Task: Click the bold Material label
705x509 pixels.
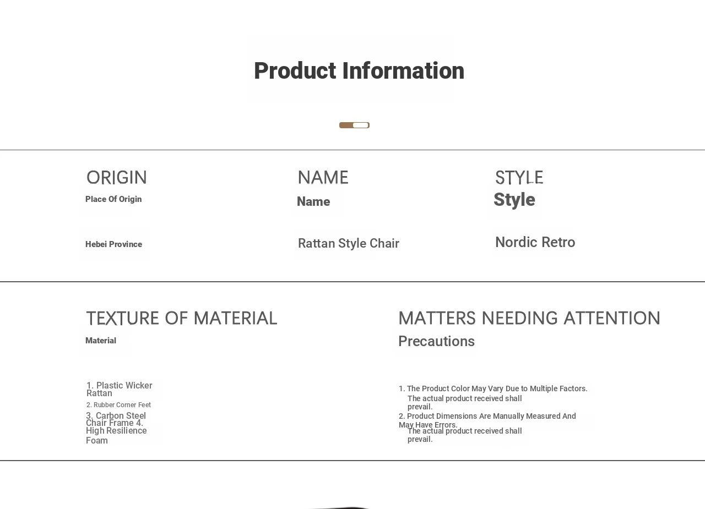Action: [x=101, y=341]
